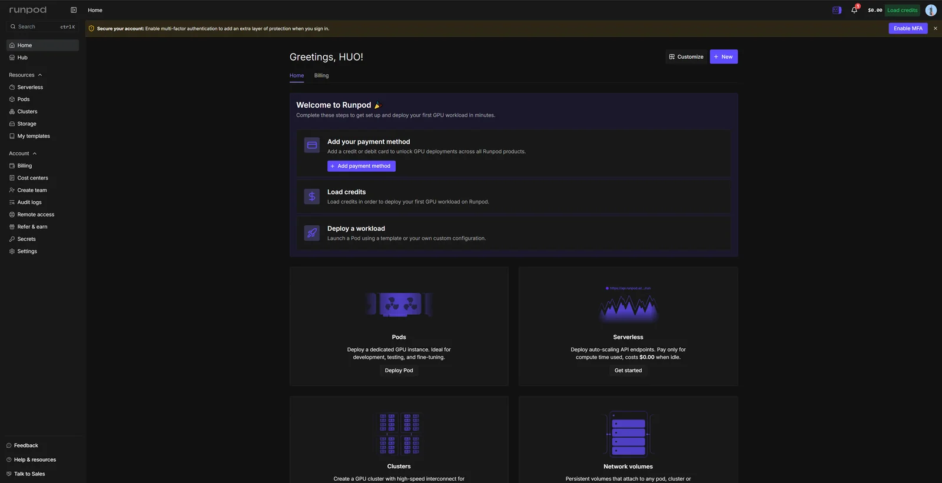Collapse the sidebar panel icon

click(74, 10)
